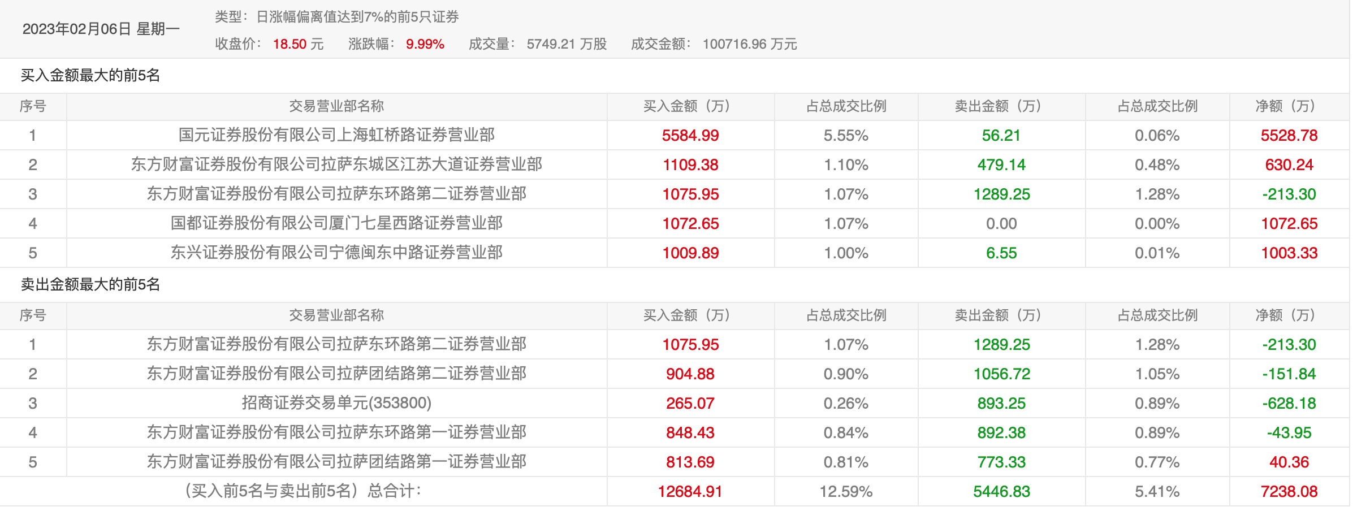Screen dimensions: 1357x511
Task: Open 国都证券厦门七星西路证券营业部 entry
Action: point(336,223)
